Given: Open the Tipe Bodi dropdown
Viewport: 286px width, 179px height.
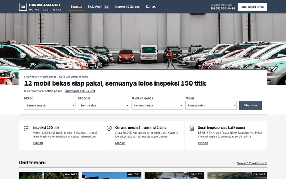Looking at the screenshot, I should pos(103,105).
